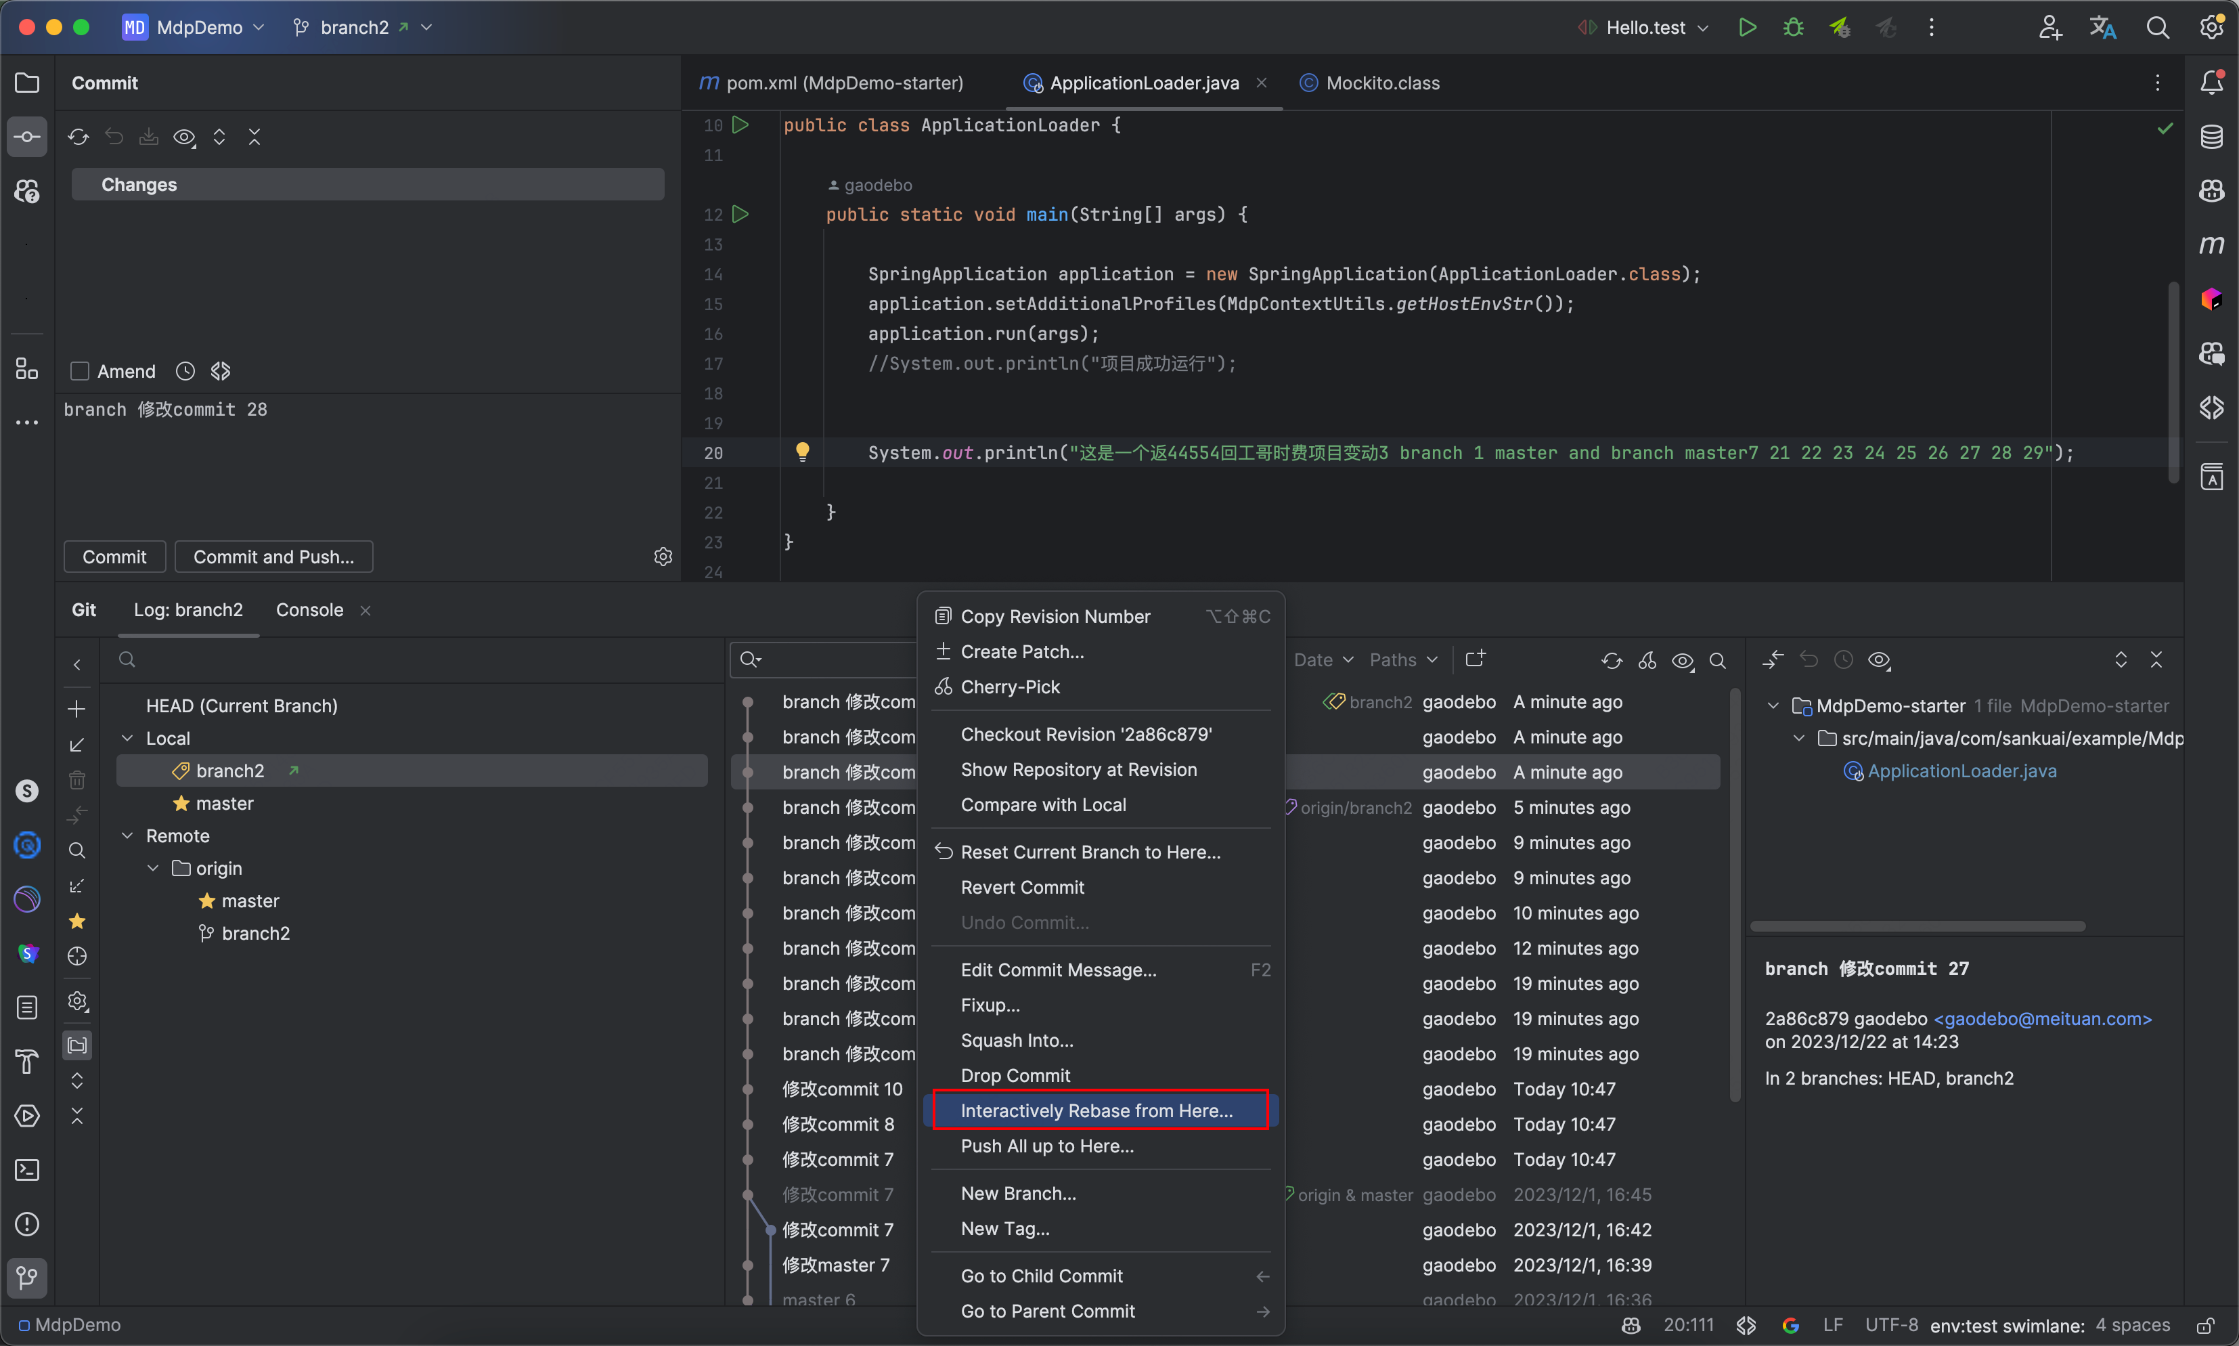The width and height of the screenshot is (2239, 1346).
Task: Delete branch trash icon in Git toolbar
Action: pyautogui.click(x=77, y=779)
